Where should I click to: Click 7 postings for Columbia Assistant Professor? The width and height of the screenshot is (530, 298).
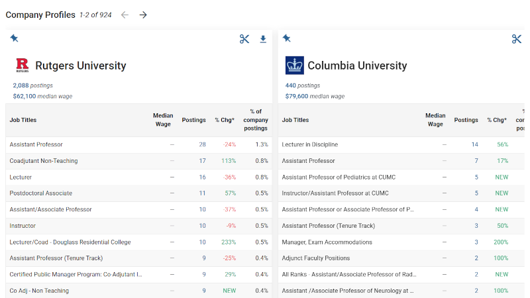coord(476,161)
